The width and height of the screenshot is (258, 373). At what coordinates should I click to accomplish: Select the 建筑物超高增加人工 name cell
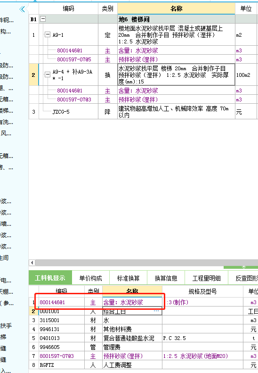click(x=176, y=112)
